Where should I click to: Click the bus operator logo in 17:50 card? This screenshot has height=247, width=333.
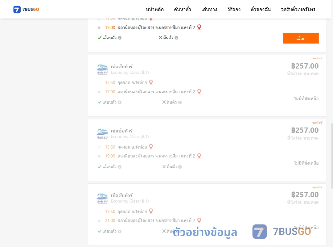(102, 198)
